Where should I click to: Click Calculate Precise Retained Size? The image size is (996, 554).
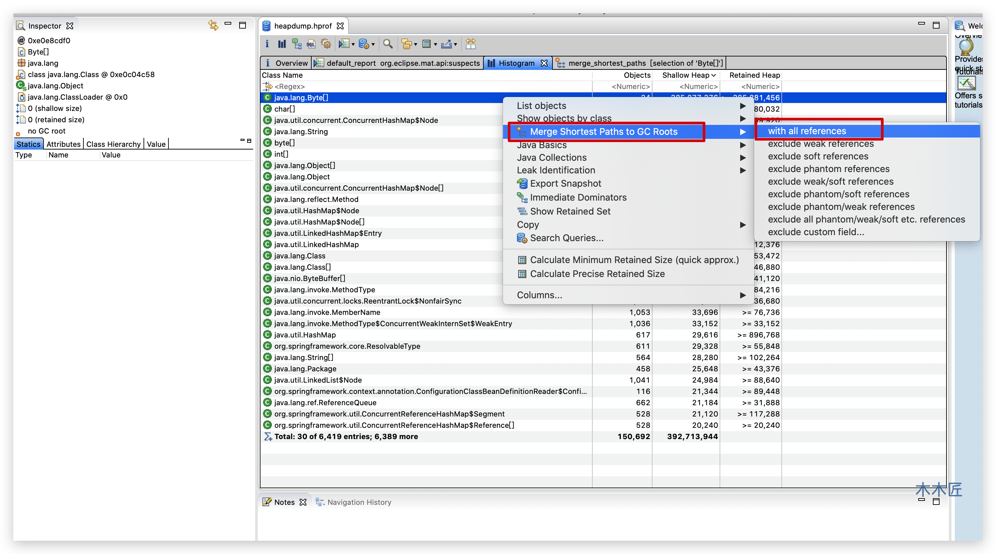click(597, 274)
